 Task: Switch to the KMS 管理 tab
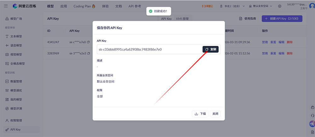pos(182,19)
